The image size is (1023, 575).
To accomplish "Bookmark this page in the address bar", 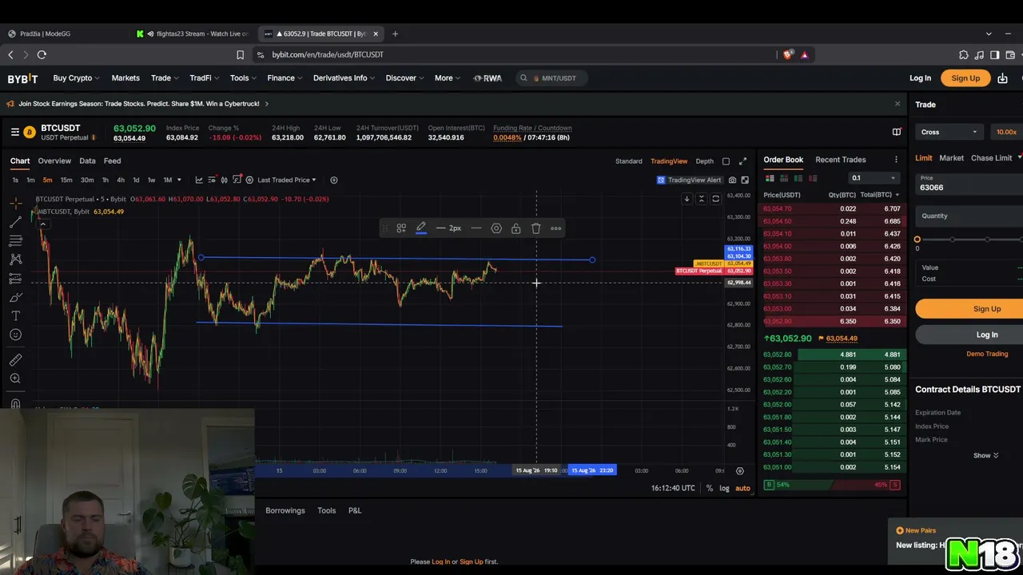I will click(240, 54).
